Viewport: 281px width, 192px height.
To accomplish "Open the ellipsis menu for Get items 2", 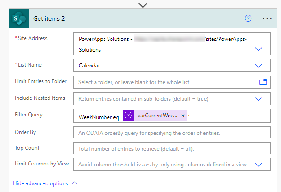I will (x=267, y=18).
